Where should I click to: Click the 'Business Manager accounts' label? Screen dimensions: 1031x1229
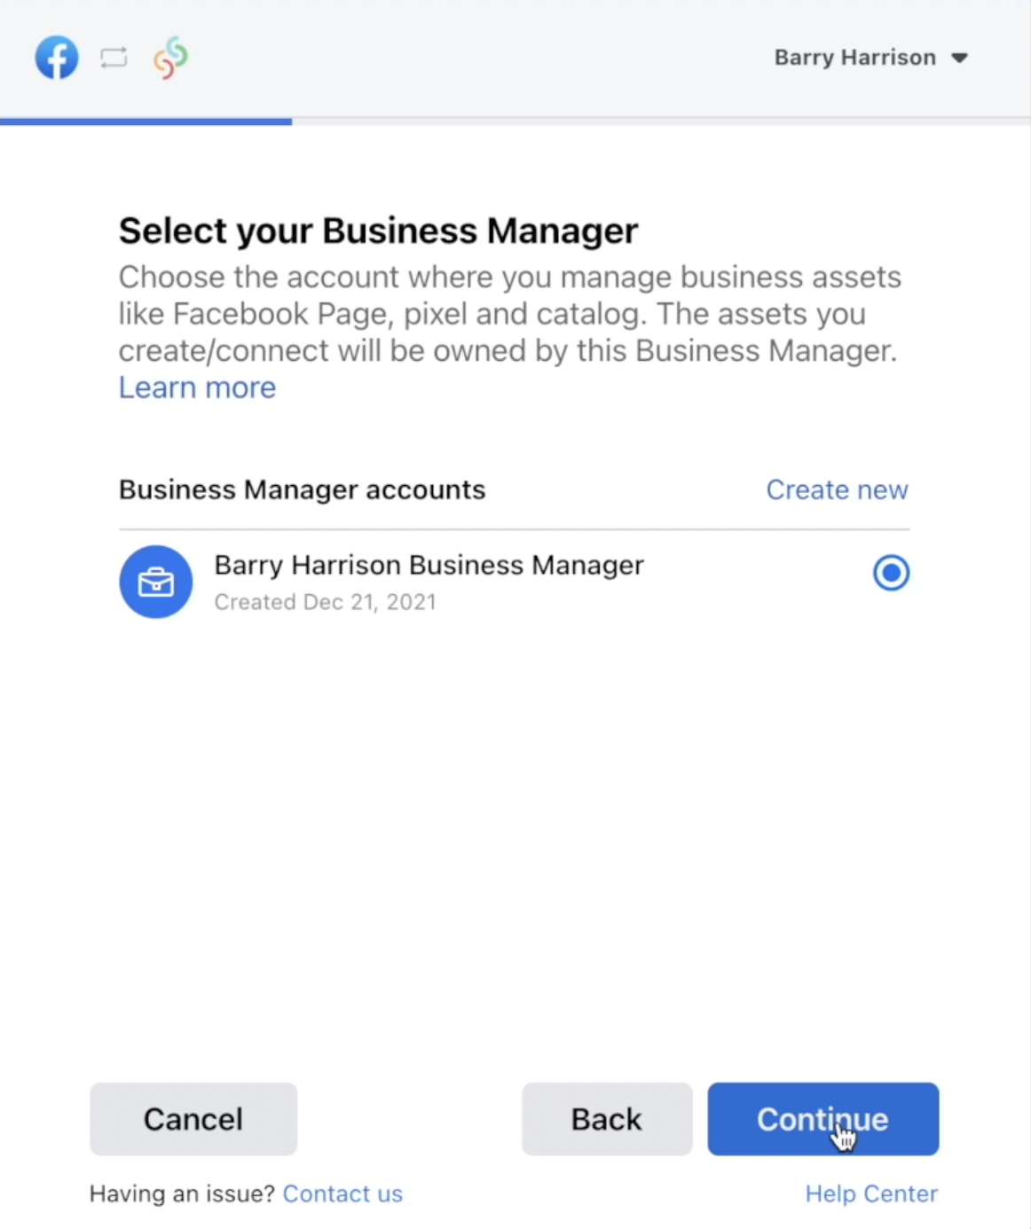[x=303, y=489]
